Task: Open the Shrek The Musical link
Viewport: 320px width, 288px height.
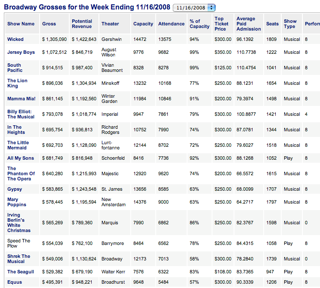Action: pyautogui.click(x=18, y=259)
